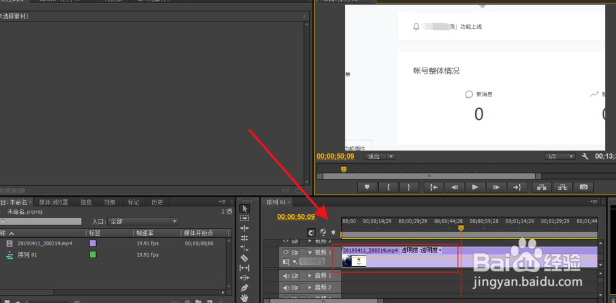Switch to 标记 tab
The height and width of the screenshot is (303, 616).
click(x=134, y=202)
